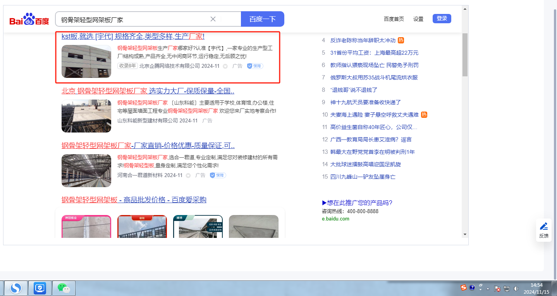This screenshot has height=296, width=557.
Task: Expand the dropdown arrow after 河南合一君道新材料 2024-11
Action: click(188, 176)
